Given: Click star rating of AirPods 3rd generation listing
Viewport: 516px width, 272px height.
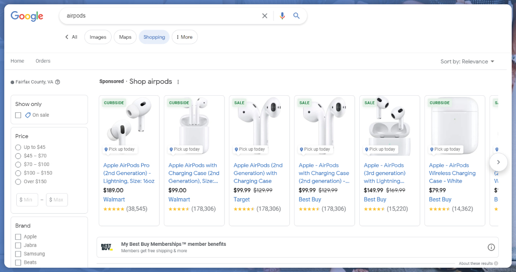Looking at the screenshot, I should 374,209.
